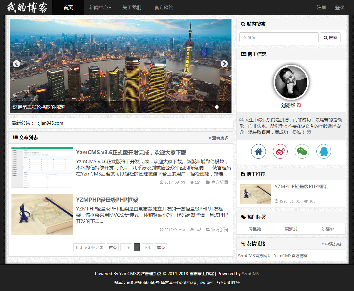Open 关于我们 in the navigation bar
This screenshot has height=291, width=354.
click(x=132, y=8)
